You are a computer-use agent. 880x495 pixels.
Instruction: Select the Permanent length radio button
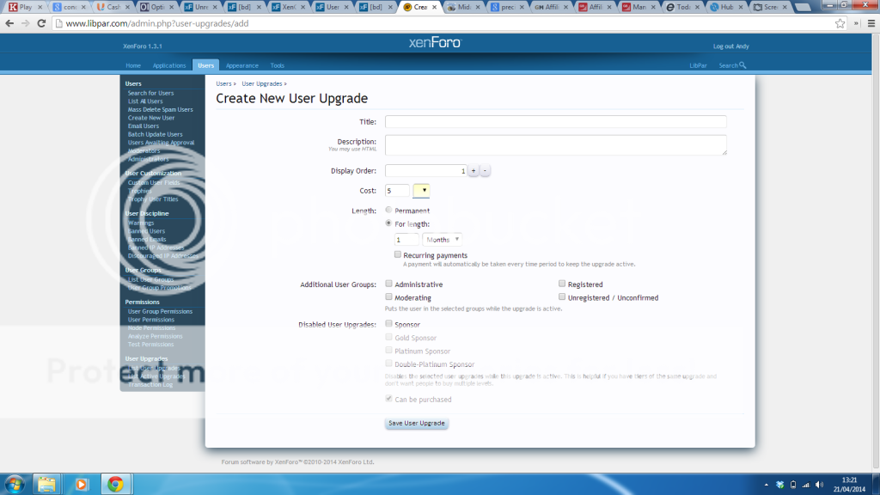[389, 210]
